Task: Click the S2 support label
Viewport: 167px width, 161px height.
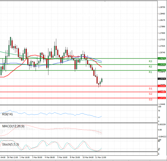Action: pyautogui.click(x=150, y=94)
